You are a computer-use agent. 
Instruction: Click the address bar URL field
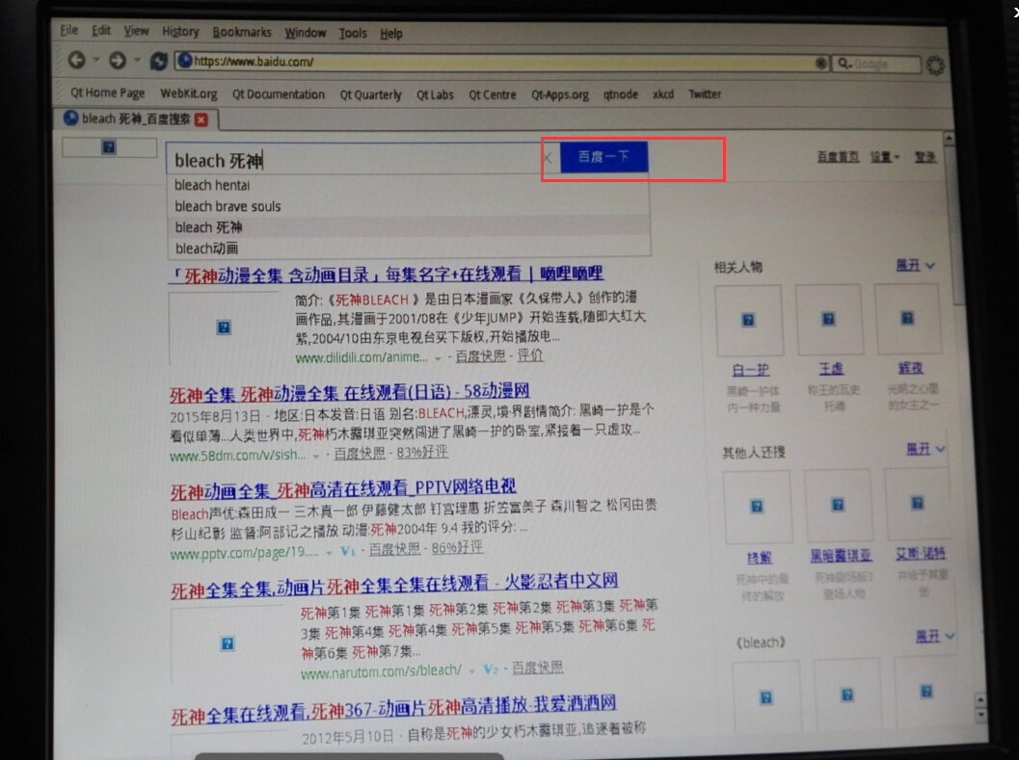coord(500,62)
